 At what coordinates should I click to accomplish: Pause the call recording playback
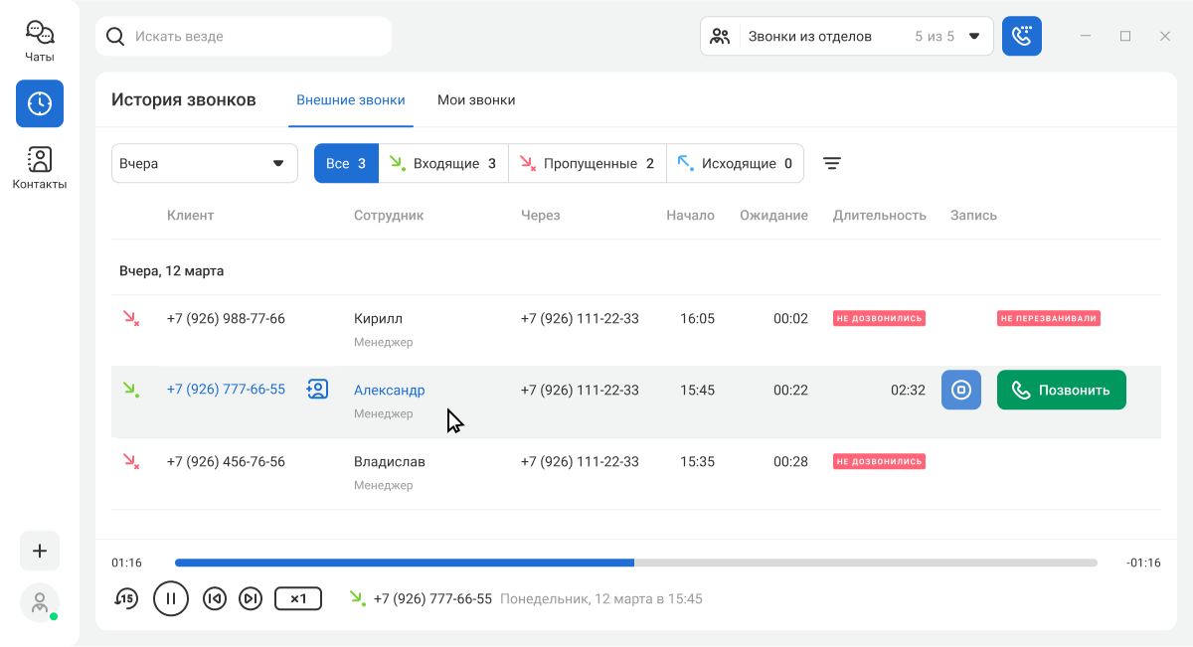pos(170,598)
